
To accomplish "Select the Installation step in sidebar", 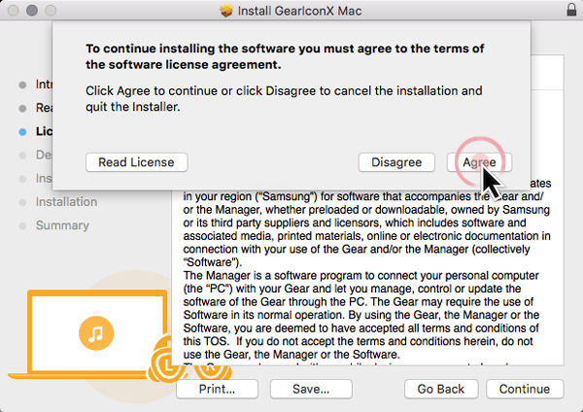I will click(x=66, y=202).
